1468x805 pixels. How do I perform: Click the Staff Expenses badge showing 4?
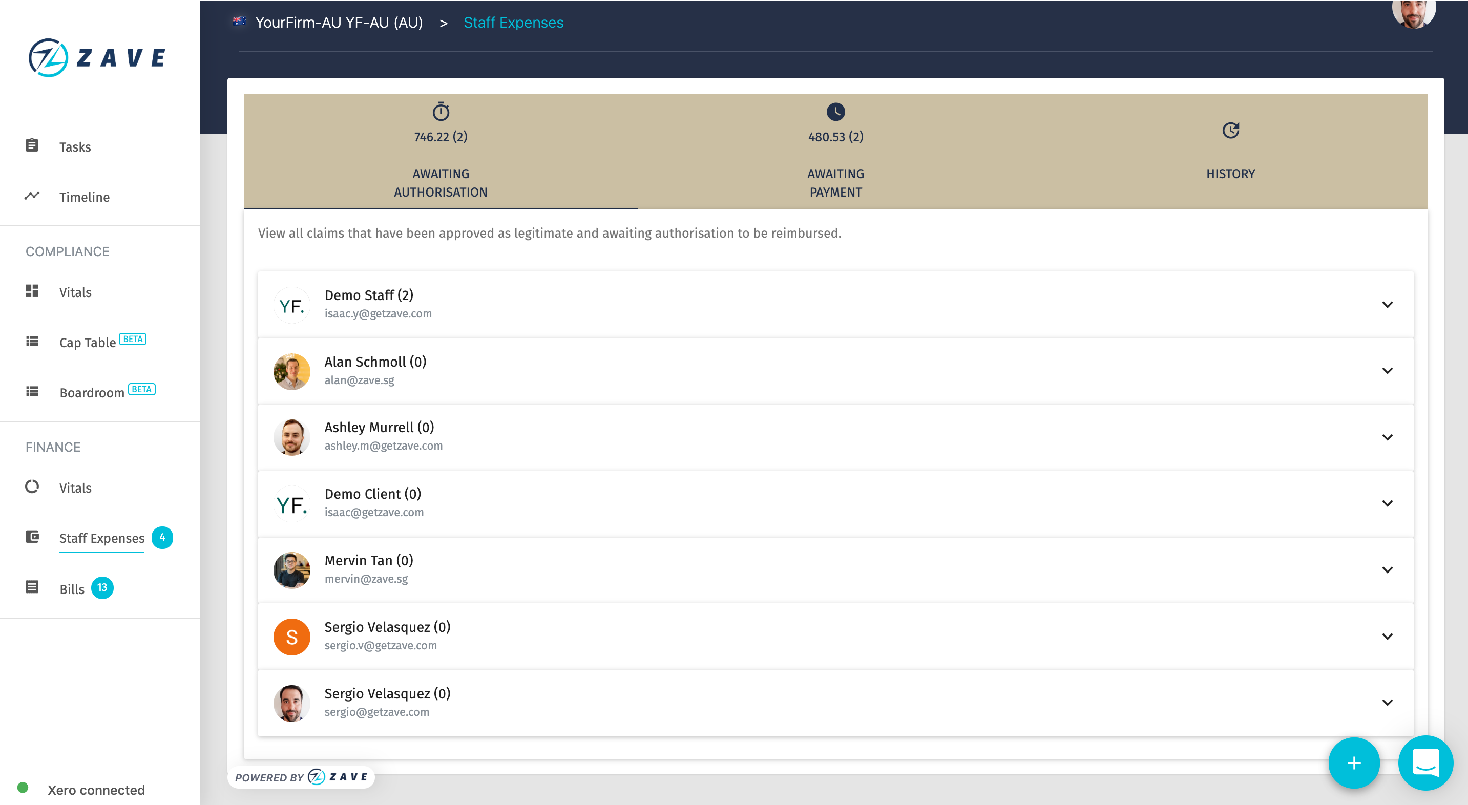tap(162, 537)
